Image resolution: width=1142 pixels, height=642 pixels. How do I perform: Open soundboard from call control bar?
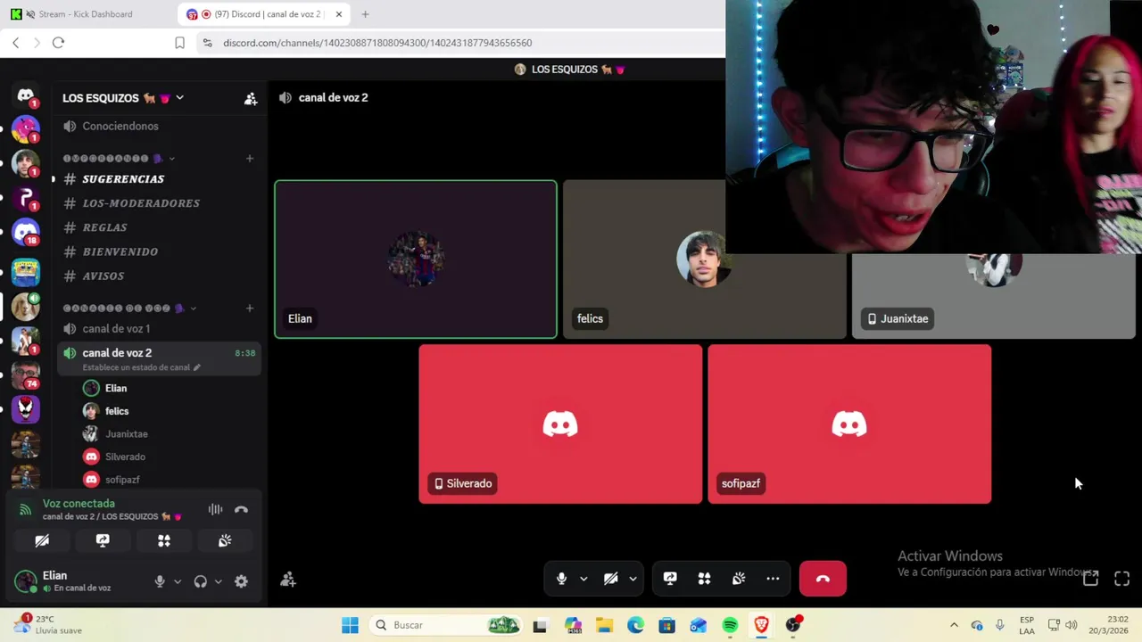tap(739, 579)
